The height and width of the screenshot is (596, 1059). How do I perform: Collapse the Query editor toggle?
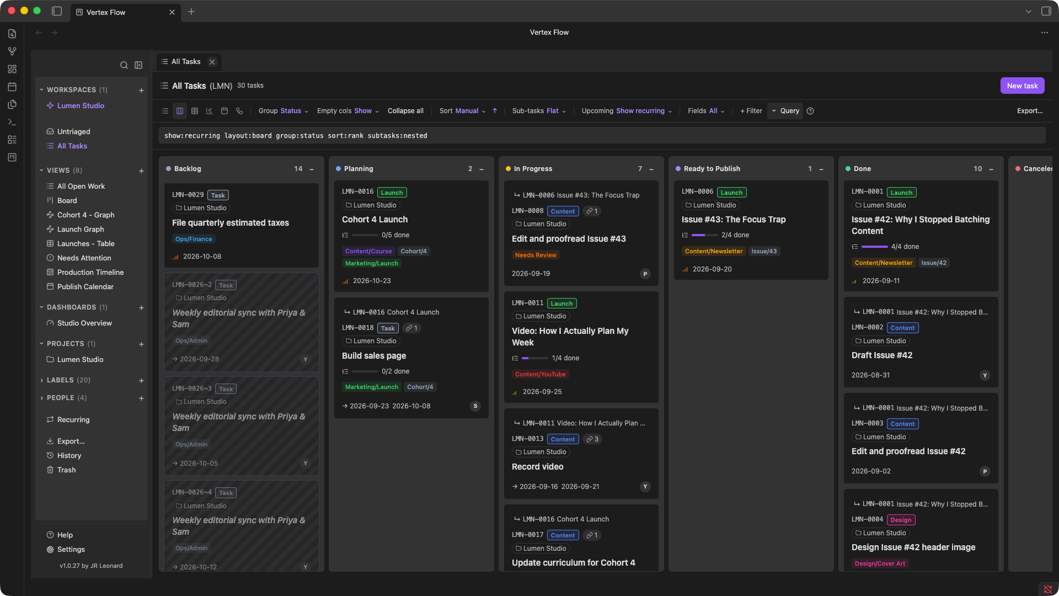tap(785, 111)
